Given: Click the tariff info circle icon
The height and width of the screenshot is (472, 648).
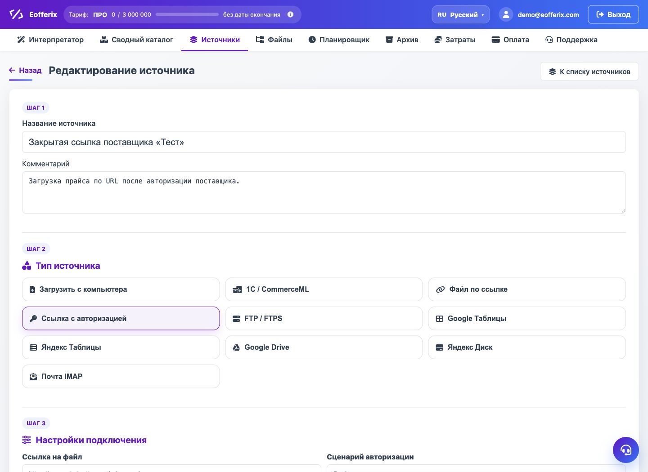Looking at the screenshot, I should (x=290, y=14).
